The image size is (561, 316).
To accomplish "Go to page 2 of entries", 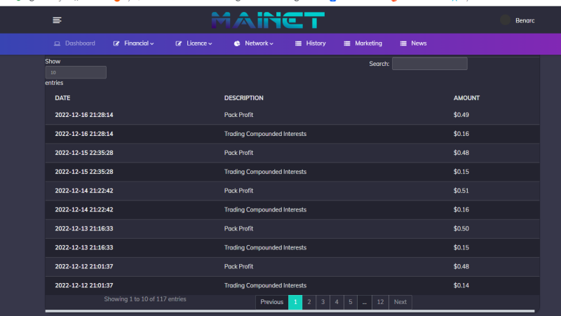I will point(309,302).
